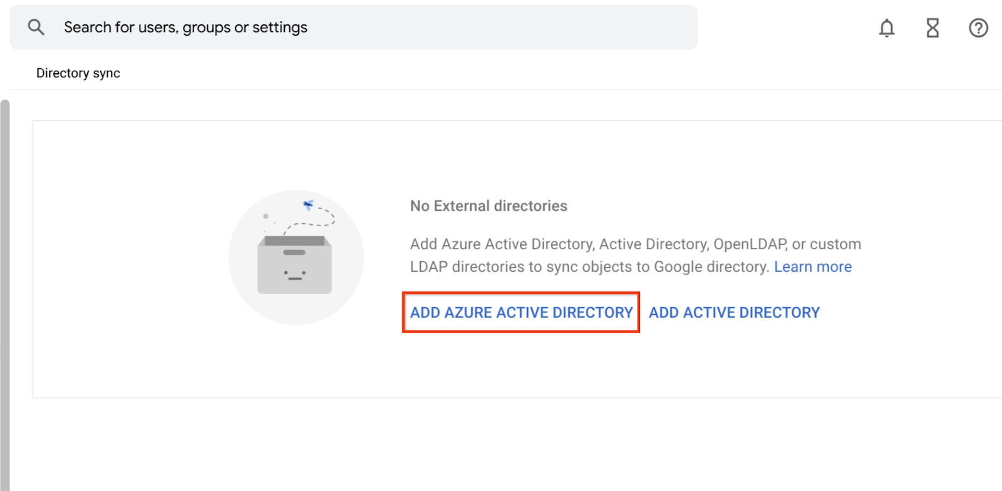
Task: Open the Learn more link
Action: click(x=813, y=267)
